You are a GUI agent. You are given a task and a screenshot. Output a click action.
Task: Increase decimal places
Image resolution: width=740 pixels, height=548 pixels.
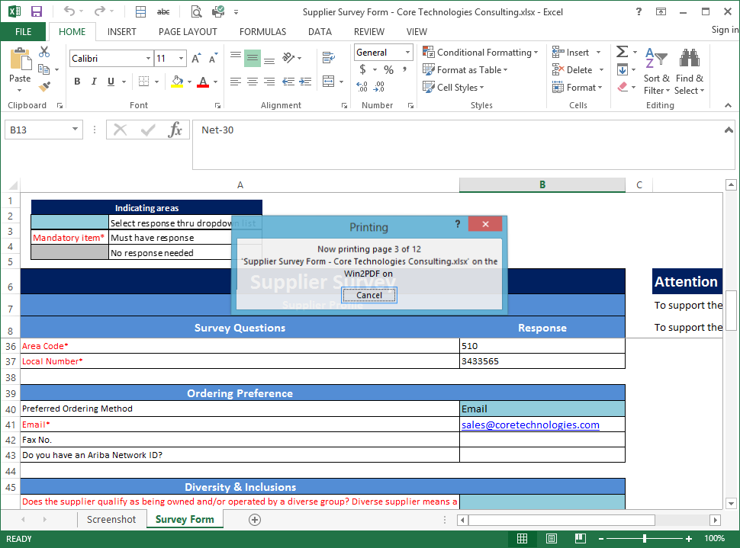pos(362,87)
